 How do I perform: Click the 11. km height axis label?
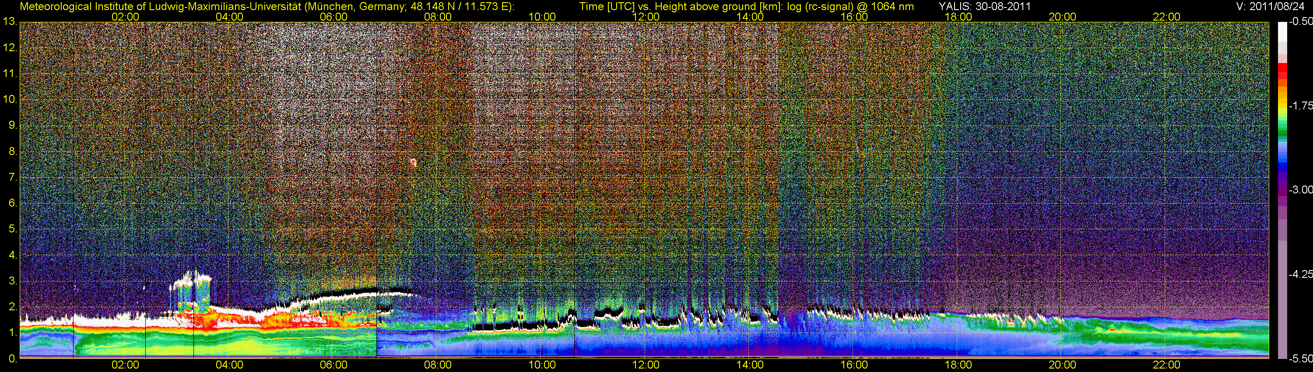(10, 74)
